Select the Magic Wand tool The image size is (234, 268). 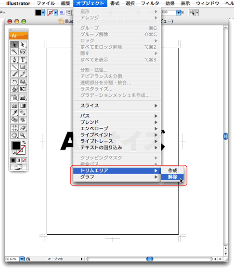point(14,52)
